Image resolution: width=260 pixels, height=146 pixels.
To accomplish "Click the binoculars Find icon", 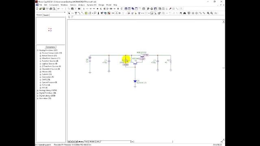I will click(x=184, y=13).
